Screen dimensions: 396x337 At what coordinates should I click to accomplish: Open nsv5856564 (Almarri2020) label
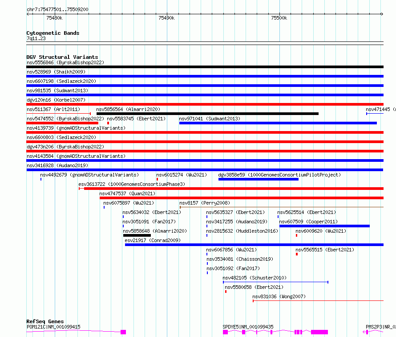[x=128, y=109]
